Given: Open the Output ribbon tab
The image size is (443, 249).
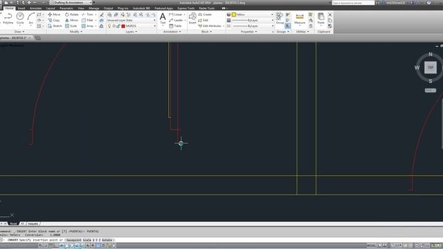Looking at the screenshot, I should (x=108, y=8).
